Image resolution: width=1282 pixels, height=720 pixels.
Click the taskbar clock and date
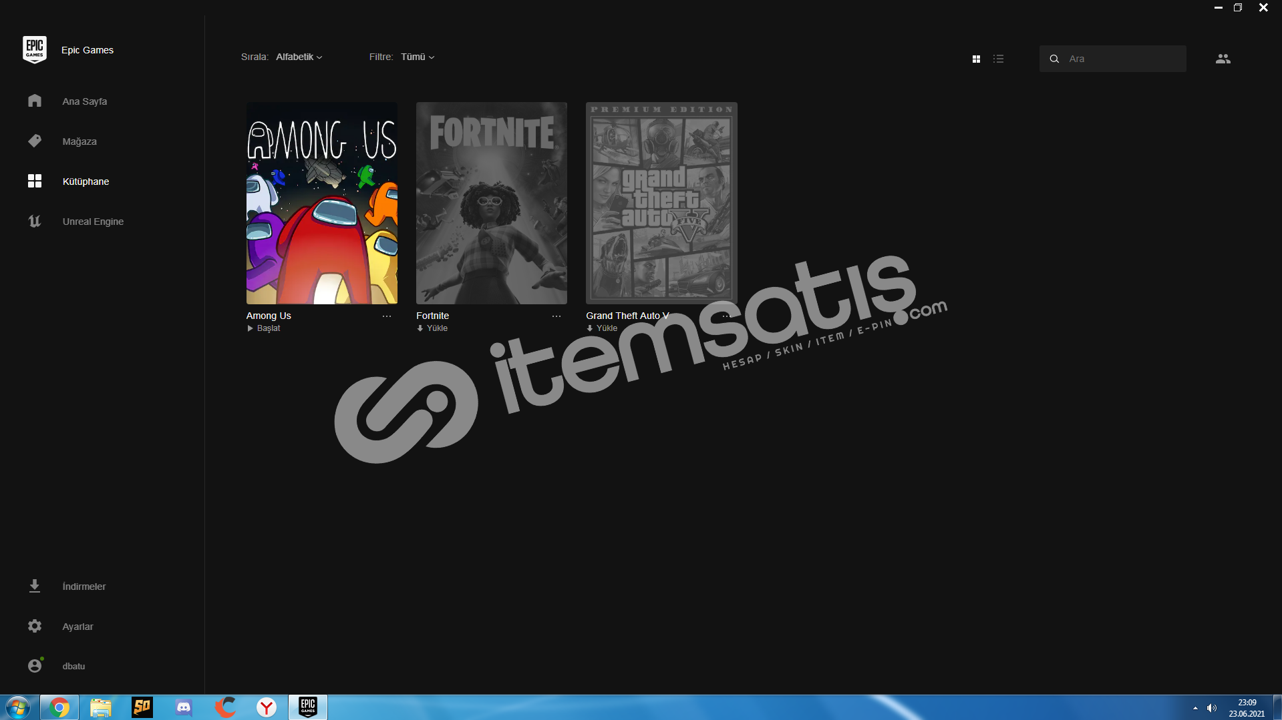pyautogui.click(x=1247, y=708)
